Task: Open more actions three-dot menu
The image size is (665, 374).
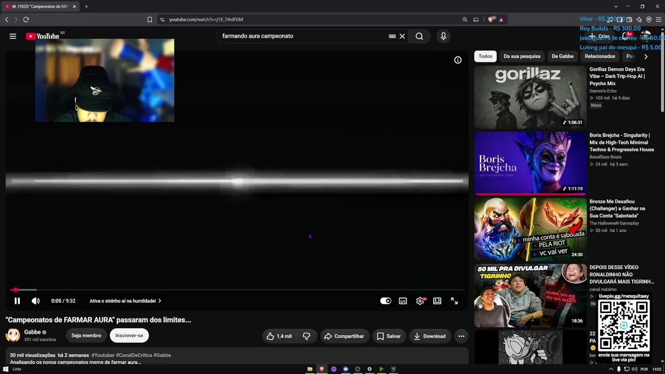Action: point(461,336)
